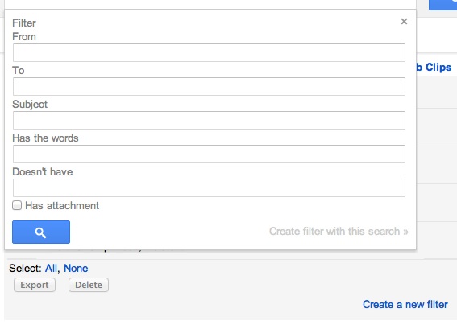Open 'Create filter with this search' link
457x325 pixels.
pyautogui.click(x=339, y=232)
